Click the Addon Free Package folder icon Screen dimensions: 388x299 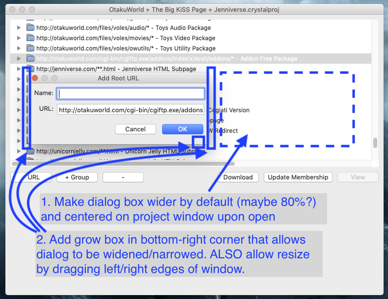pyautogui.click(x=30, y=58)
